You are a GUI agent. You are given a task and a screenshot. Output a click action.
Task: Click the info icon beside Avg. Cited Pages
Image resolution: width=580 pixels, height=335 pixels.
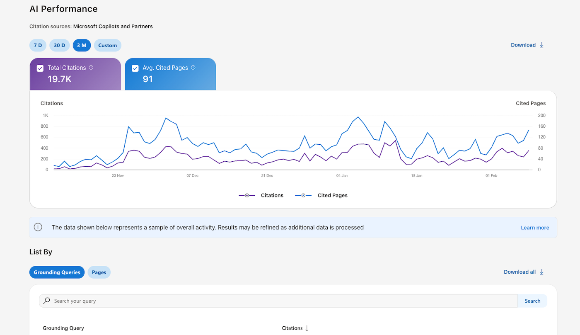pos(193,68)
